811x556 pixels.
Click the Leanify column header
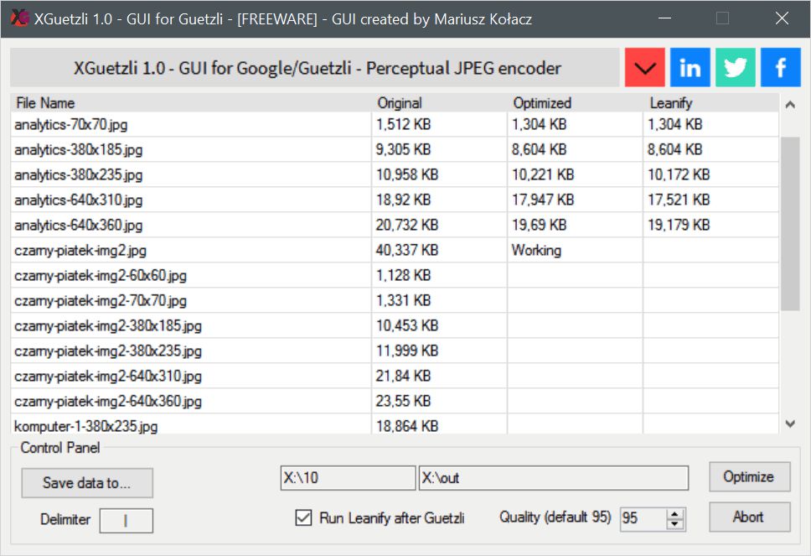coord(710,103)
